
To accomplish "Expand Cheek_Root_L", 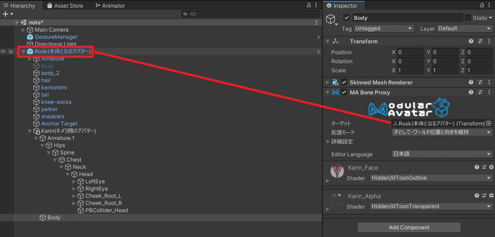I will (x=74, y=196).
